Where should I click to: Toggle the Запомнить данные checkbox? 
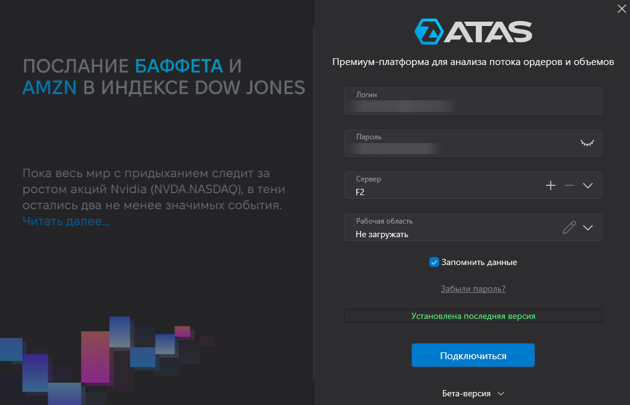coord(434,263)
